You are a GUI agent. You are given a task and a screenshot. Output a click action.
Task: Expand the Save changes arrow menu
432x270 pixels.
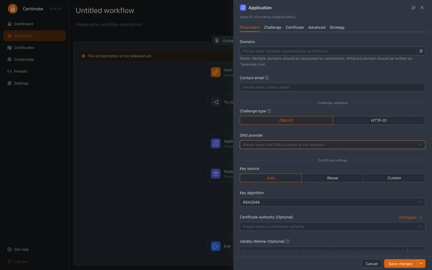(421, 264)
